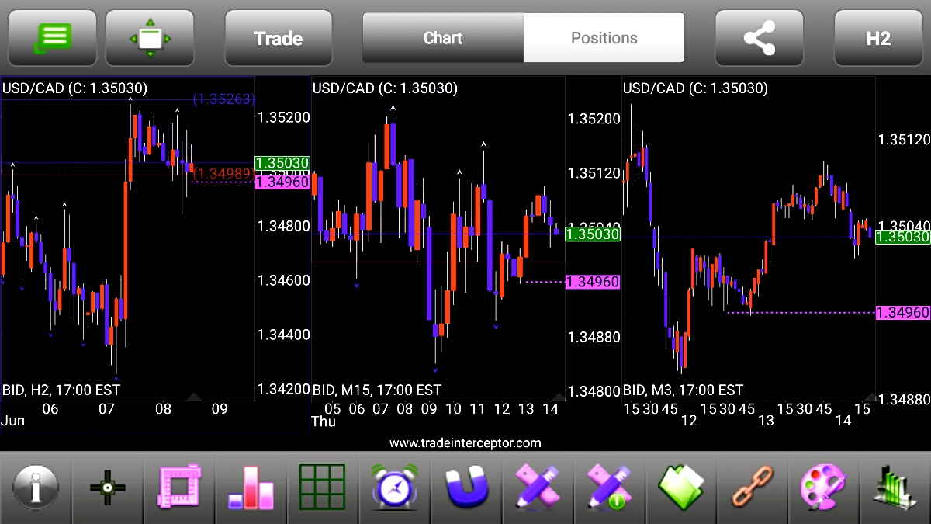931x524 pixels.
Task: Open the green indicators chart icon
Action: click(896, 488)
